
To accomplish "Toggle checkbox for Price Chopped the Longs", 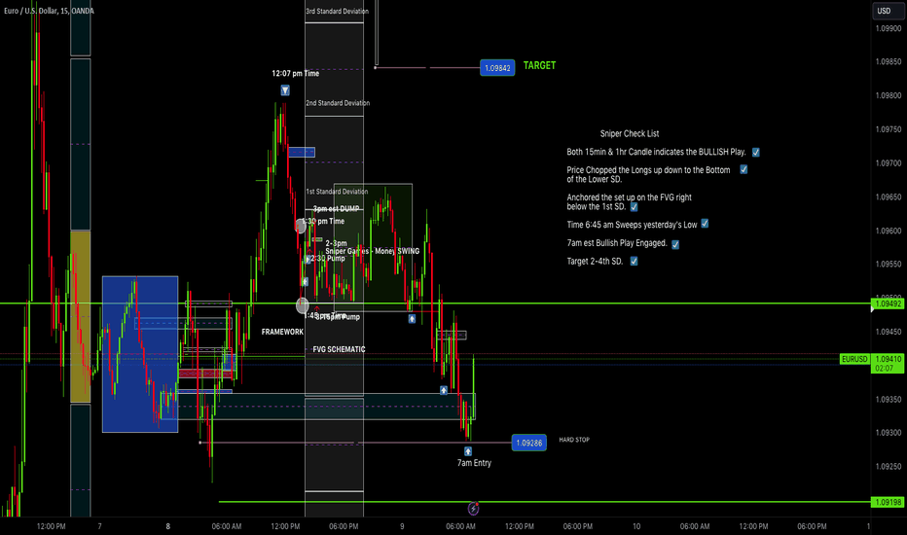I will [744, 169].
